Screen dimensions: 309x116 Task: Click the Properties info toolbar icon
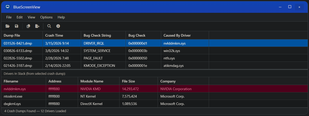click(x=58, y=26)
